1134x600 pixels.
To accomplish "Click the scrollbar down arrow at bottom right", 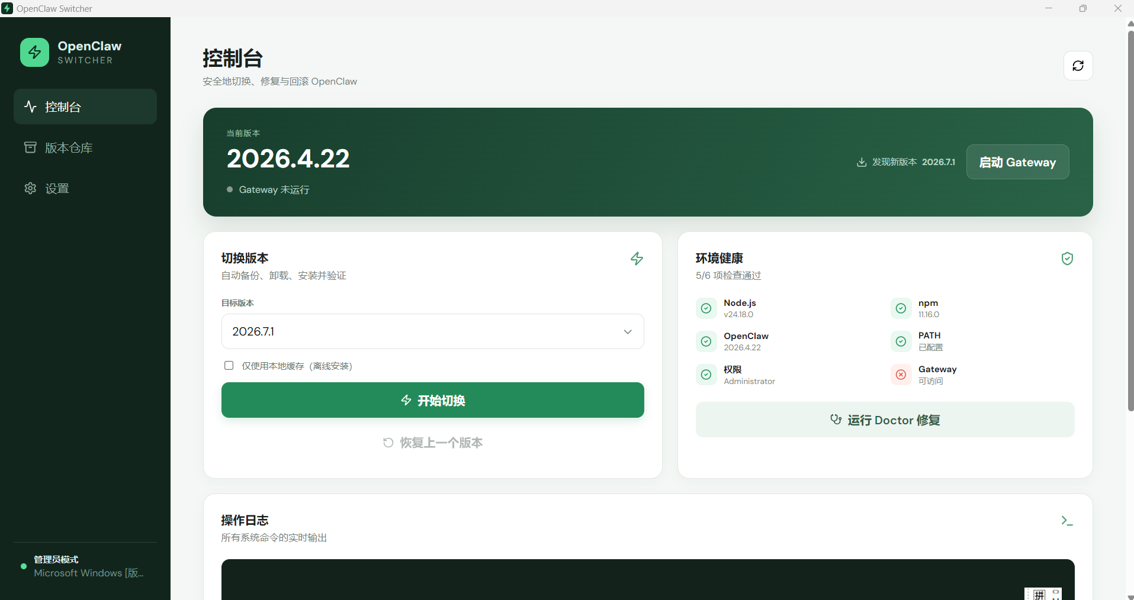I will coord(1130,596).
